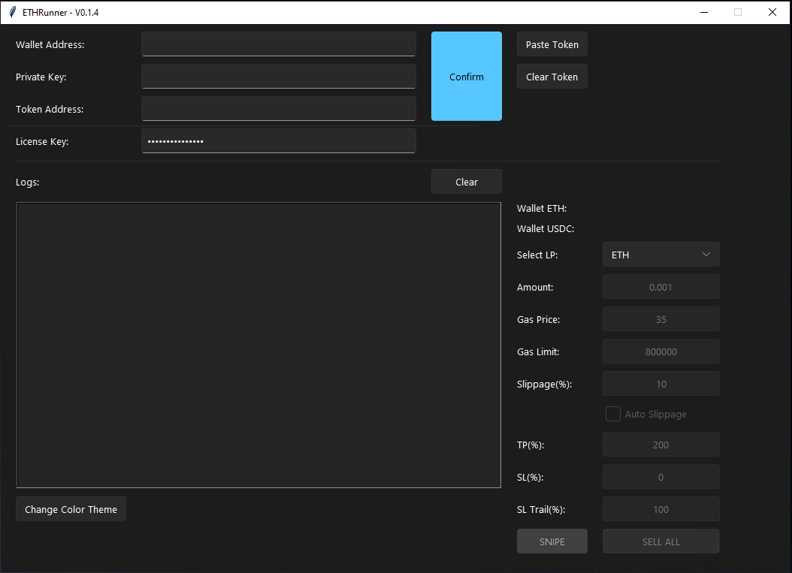The width and height of the screenshot is (792, 573).
Task: Click the TP(%) field showing 200
Action: (x=661, y=445)
